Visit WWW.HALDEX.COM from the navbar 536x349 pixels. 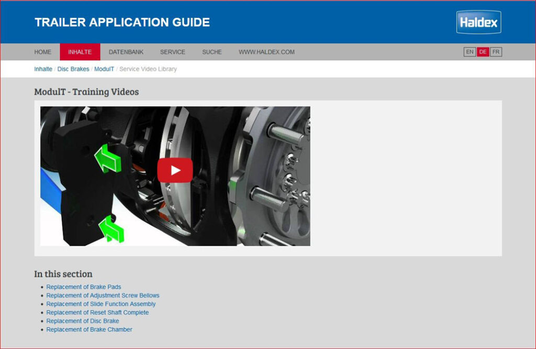tap(266, 52)
